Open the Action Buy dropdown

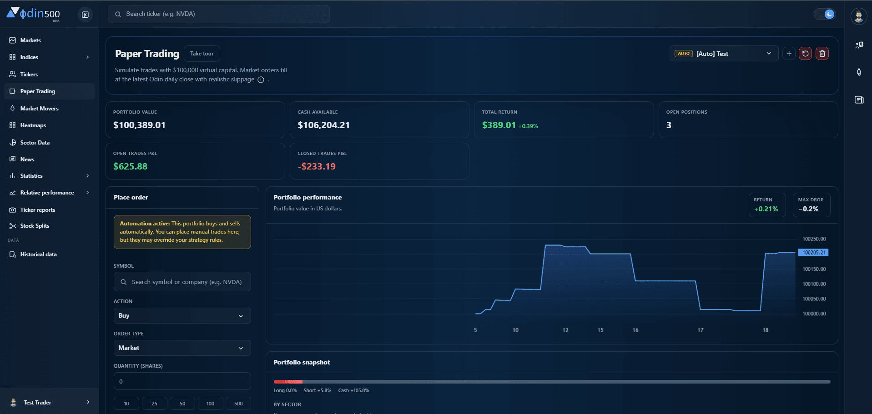182,316
